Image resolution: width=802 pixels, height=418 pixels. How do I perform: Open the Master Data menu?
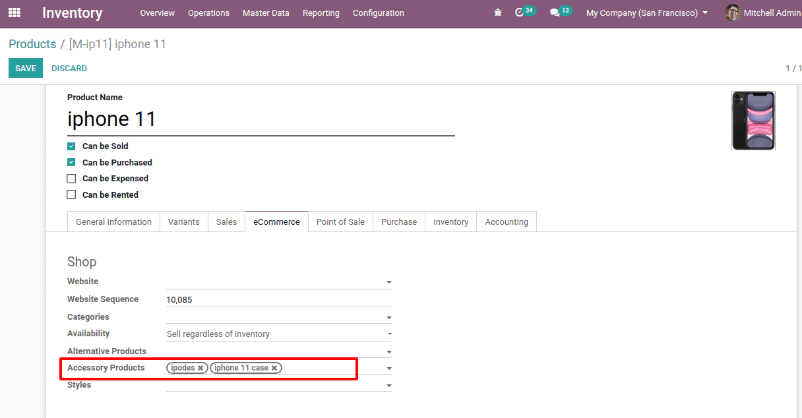266,13
